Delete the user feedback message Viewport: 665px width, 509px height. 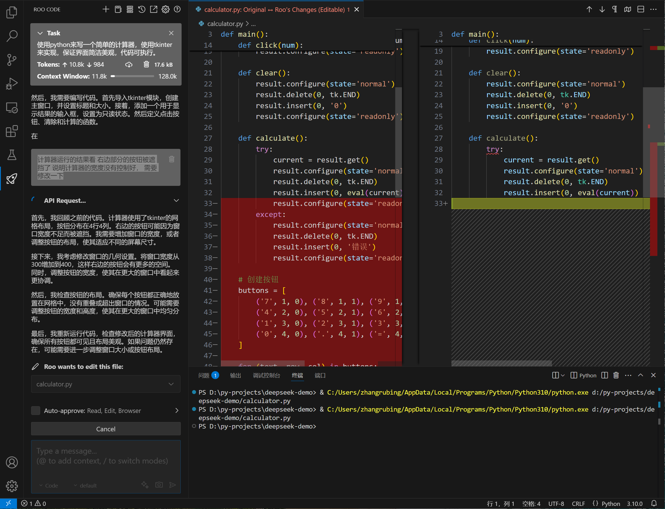172,159
